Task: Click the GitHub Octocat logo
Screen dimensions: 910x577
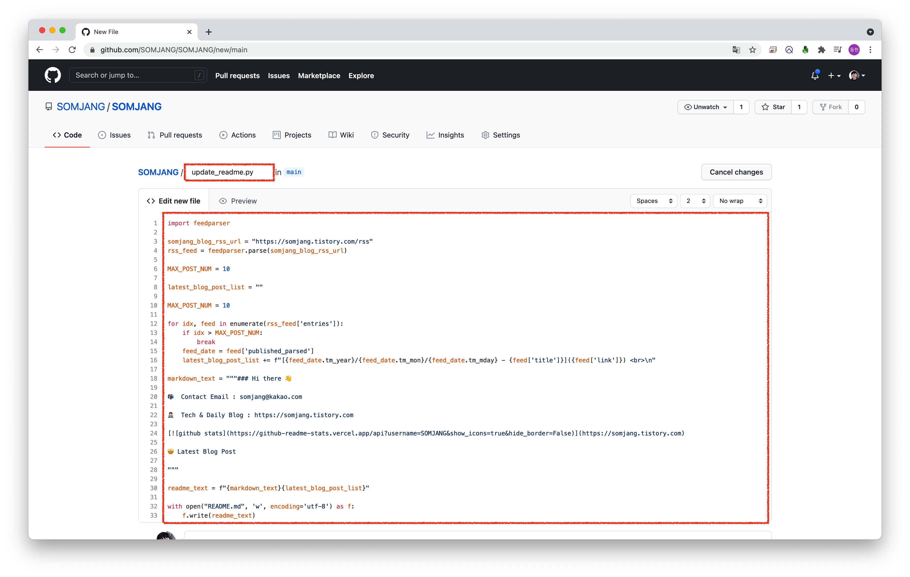Action: coord(53,75)
